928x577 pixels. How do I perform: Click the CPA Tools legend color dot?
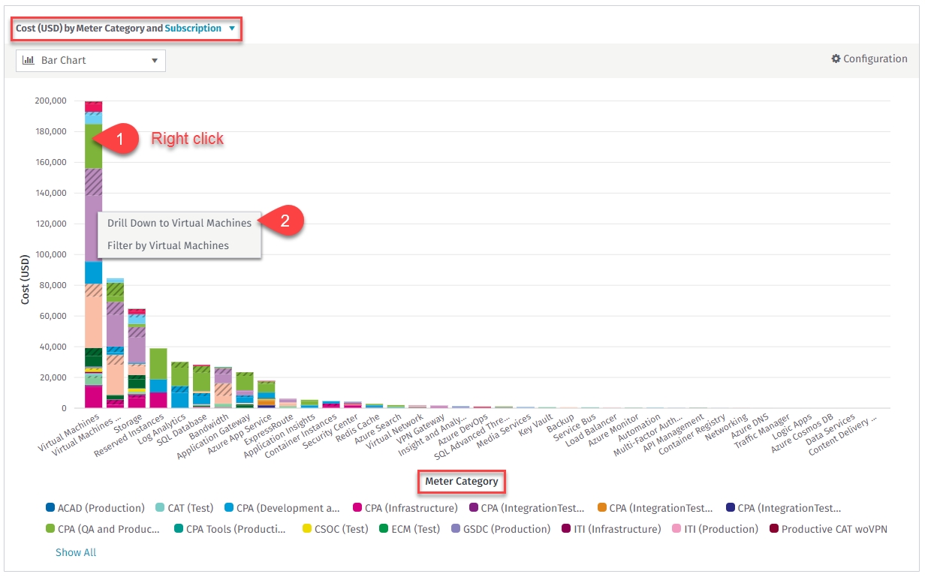click(x=179, y=529)
